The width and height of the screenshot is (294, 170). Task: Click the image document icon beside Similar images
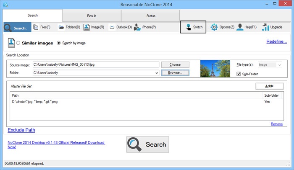[x=11, y=43]
